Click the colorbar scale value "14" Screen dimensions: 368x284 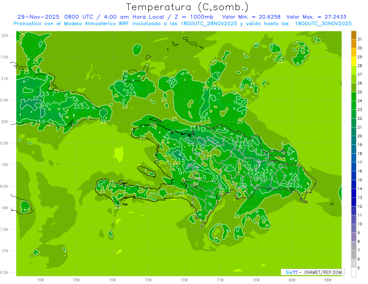360,189
